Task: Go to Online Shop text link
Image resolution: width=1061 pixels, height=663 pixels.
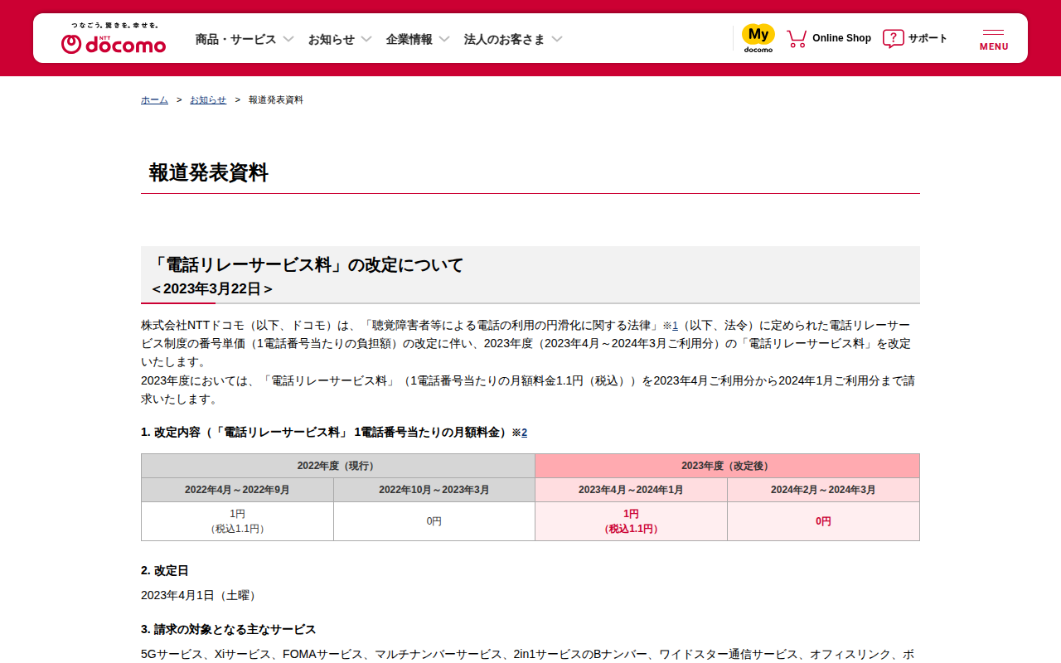Action: [x=841, y=38]
